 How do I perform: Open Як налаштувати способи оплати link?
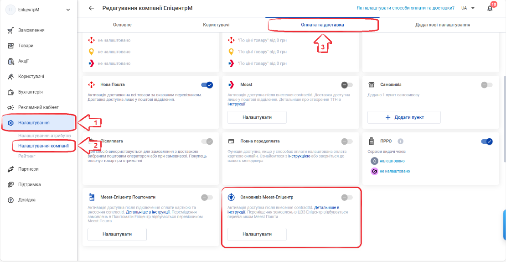(406, 8)
